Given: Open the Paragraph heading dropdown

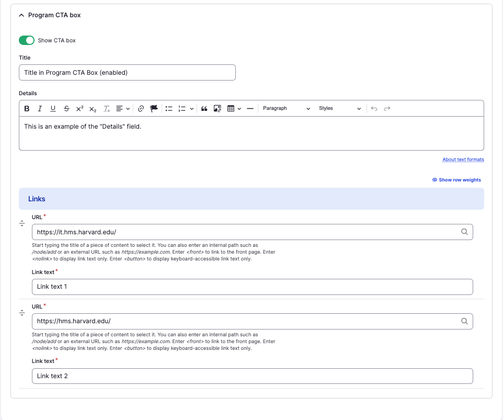Looking at the screenshot, I should 286,108.
